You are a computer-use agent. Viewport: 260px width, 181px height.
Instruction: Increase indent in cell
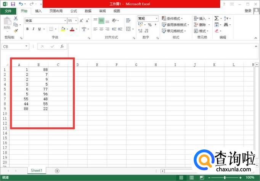[120, 29]
